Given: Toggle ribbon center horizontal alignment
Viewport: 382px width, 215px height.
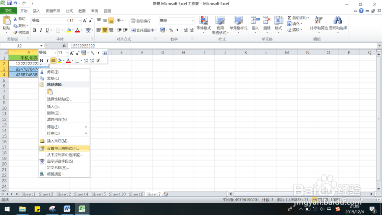Looking at the screenshot, I should [x=105, y=30].
